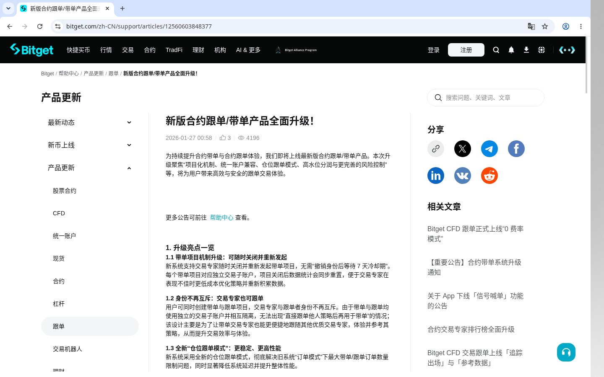The width and height of the screenshot is (604, 377).
Task: Open the 快捷买币 menu
Action: click(x=78, y=50)
